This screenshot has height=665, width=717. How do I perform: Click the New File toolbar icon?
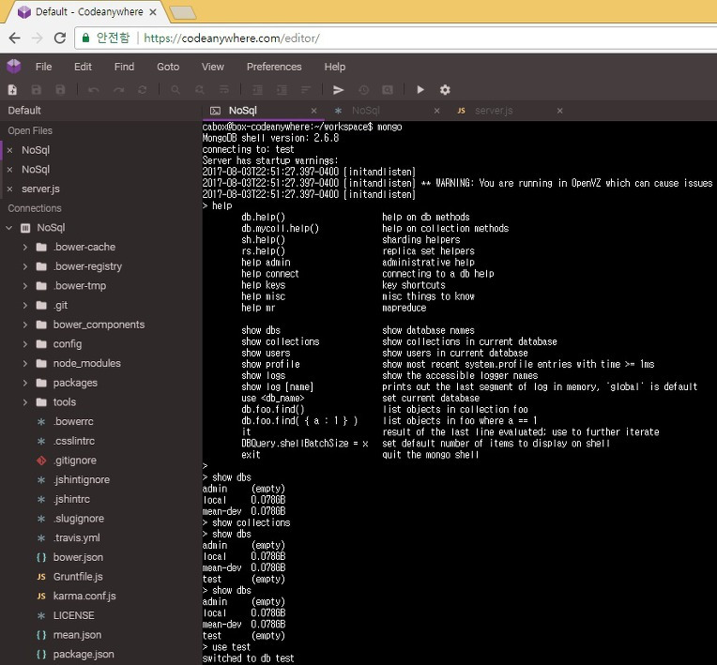[12, 90]
